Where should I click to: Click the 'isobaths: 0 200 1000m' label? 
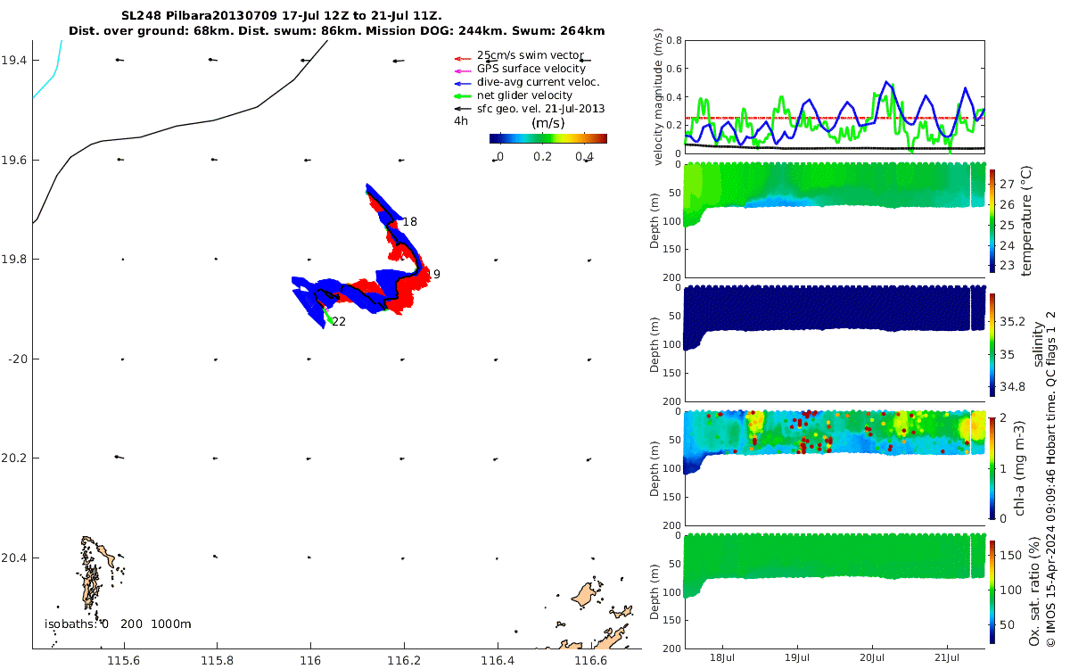coord(118,624)
